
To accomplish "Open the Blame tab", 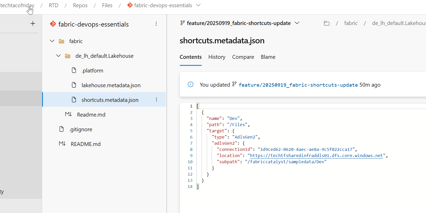I will tap(268, 57).
